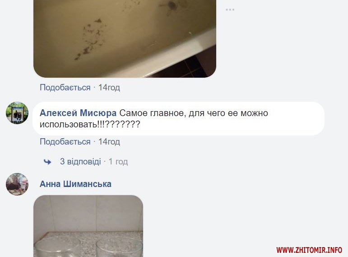
Task: Click Алексей's comment text about использовать
Action: coord(153,118)
